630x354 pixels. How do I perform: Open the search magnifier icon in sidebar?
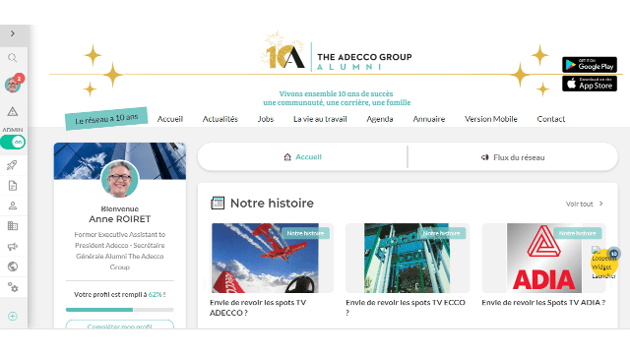[13, 58]
